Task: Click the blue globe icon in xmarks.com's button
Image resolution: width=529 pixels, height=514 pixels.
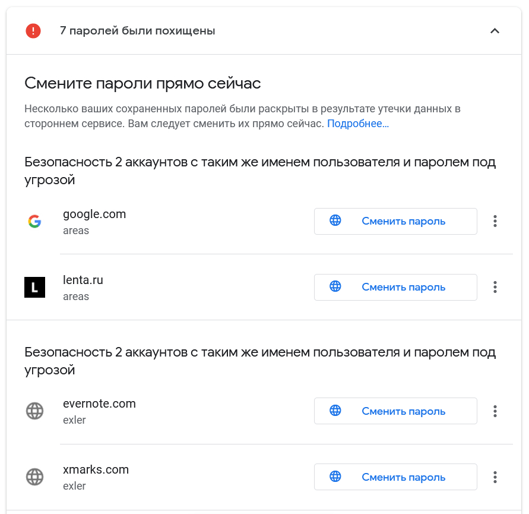Action: point(335,477)
